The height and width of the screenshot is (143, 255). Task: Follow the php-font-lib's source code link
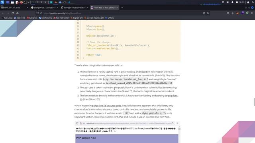tap(107, 106)
